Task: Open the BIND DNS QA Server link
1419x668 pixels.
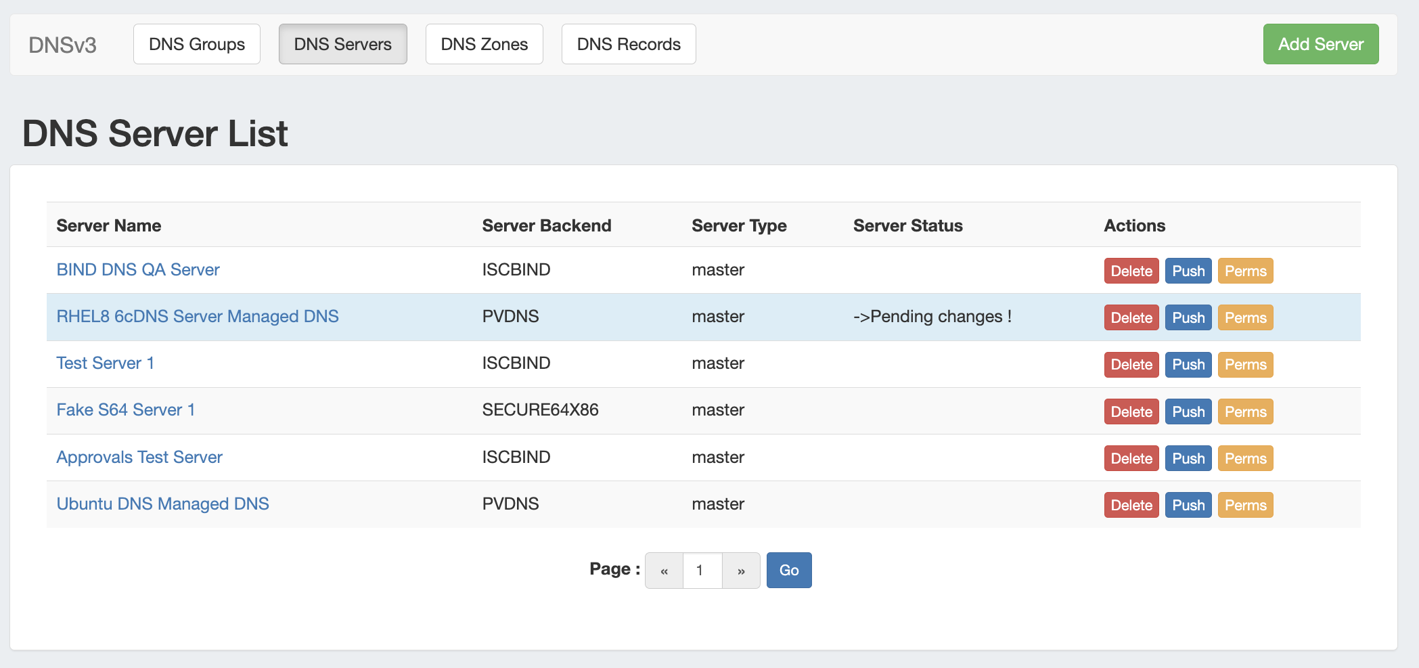Action: coord(138,269)
